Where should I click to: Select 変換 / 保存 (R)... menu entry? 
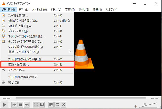coord(37,65)
